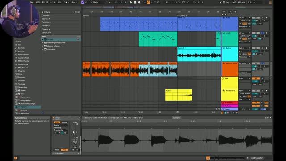Open the 1 Bar quantization dropdown
Image resolution: width=286 pixels, height=161 pixels.
(x=73, y=2)
